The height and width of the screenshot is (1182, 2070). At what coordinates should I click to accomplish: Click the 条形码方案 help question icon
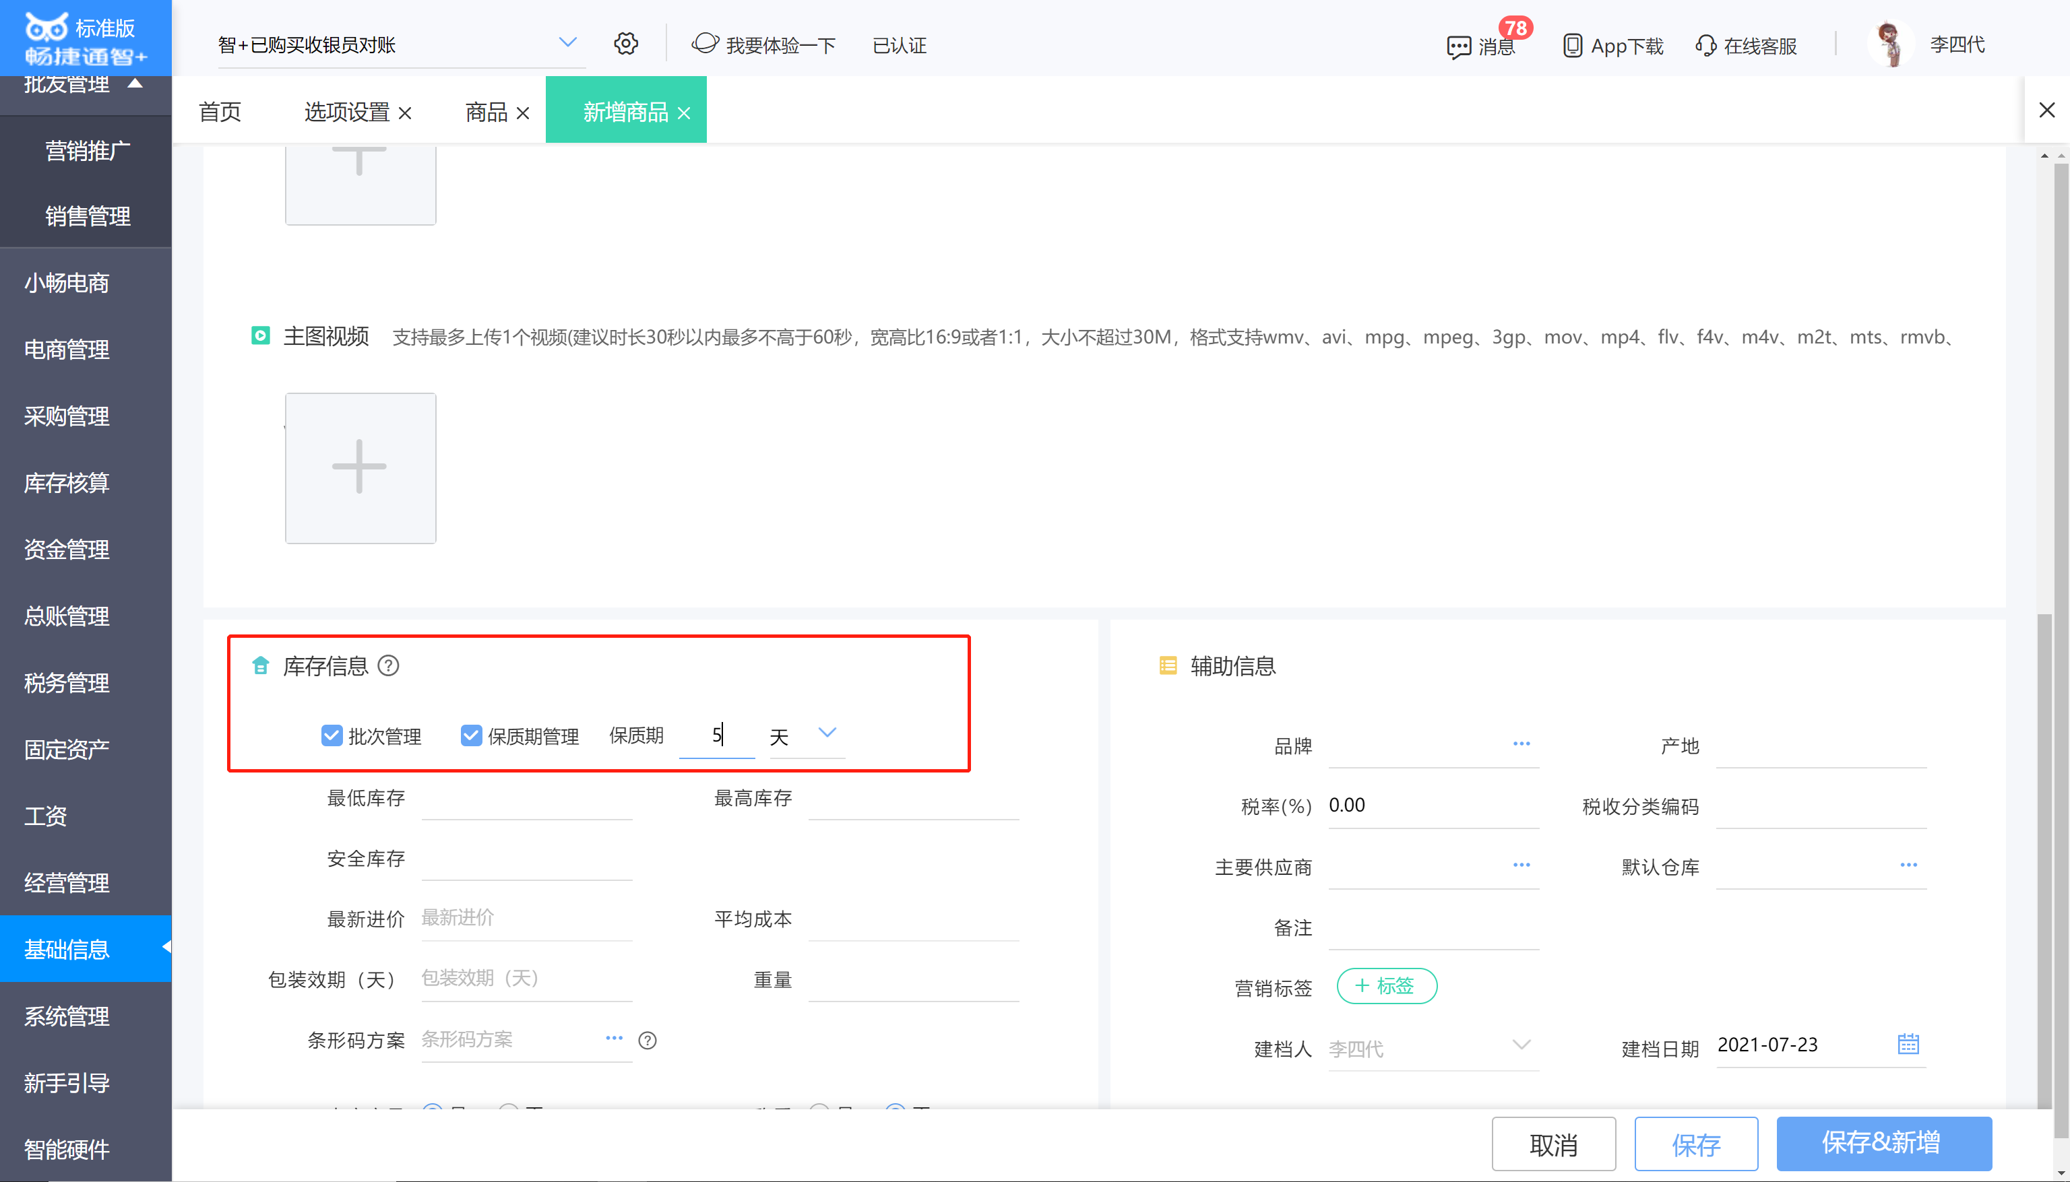[x=648, y=1040]
